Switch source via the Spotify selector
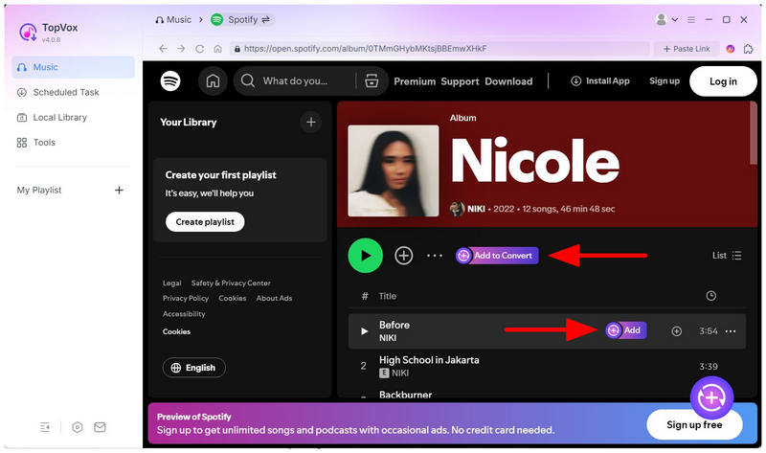This screenshot has width=766, height=453. [x=242, y=19]
